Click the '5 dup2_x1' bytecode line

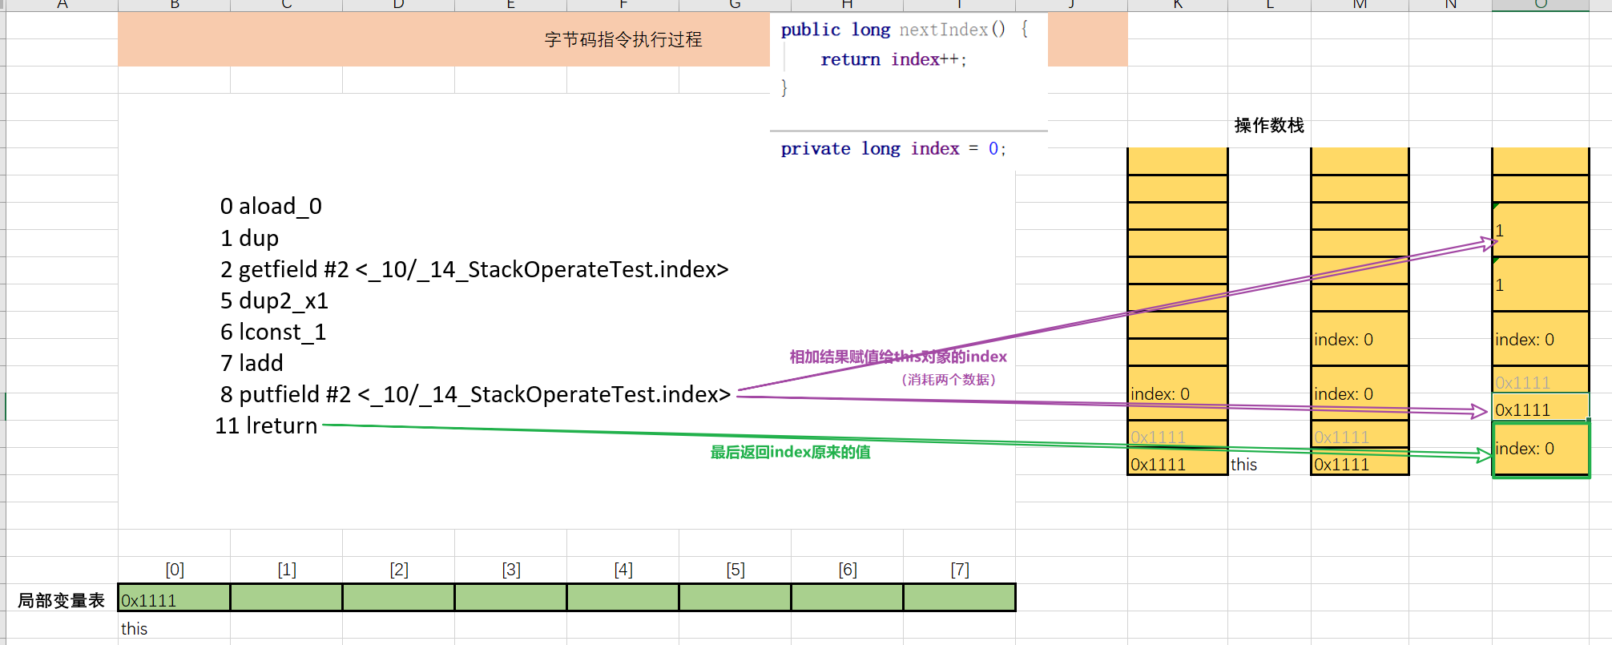click(274, 300)
